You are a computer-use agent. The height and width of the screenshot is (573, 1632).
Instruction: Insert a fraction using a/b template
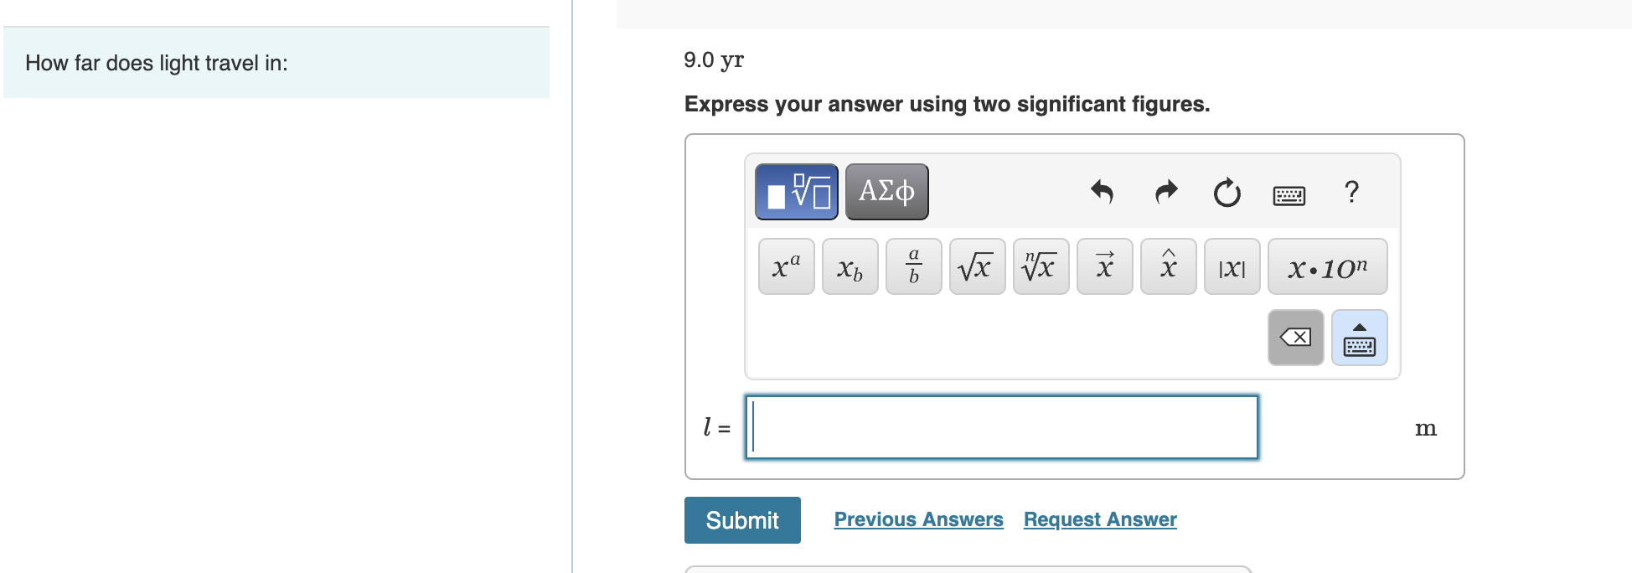click(912, 266)
